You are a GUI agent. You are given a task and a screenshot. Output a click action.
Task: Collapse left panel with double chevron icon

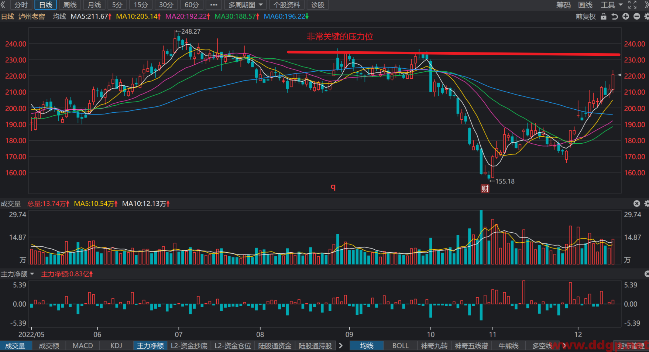click(3, 5)
